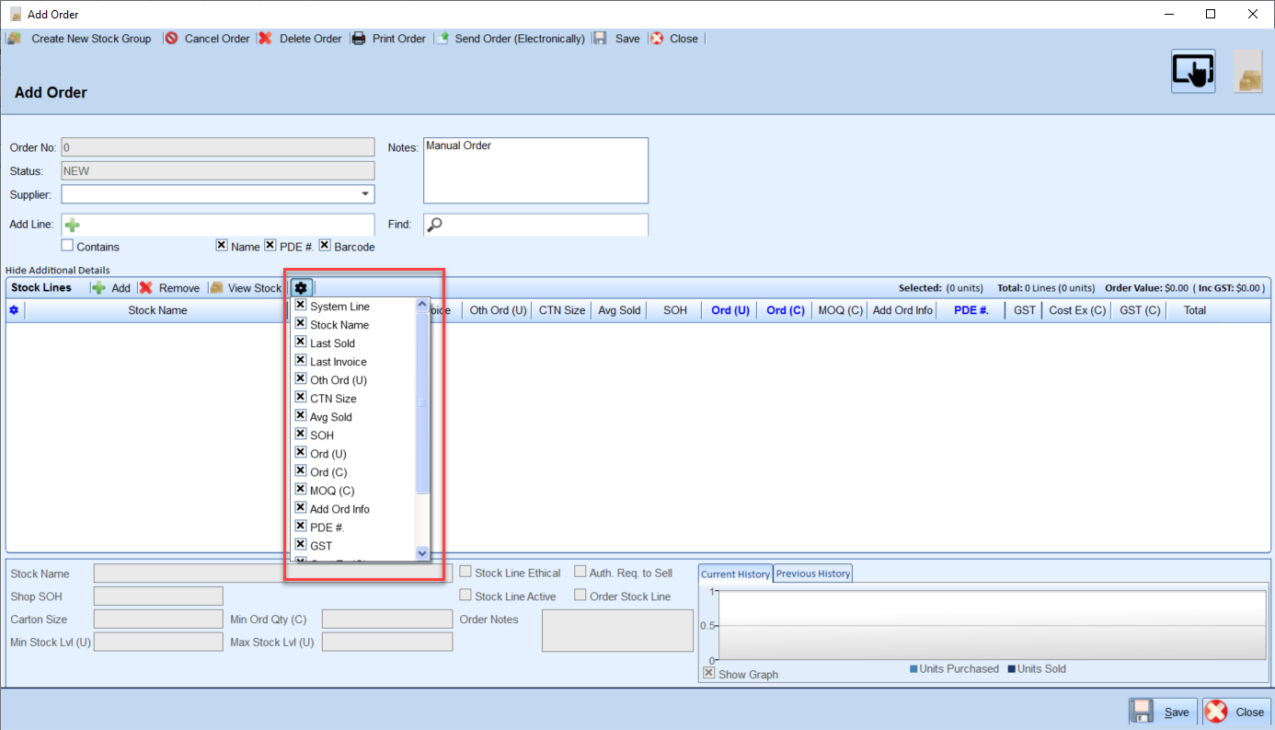Sort by the Stock Name column header
This screenshot has height=730, width=1275.
pyautogui.click(x=157, y=310)
